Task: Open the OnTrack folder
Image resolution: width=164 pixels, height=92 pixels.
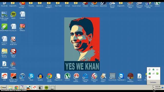Action: click(x=67, y=4)
